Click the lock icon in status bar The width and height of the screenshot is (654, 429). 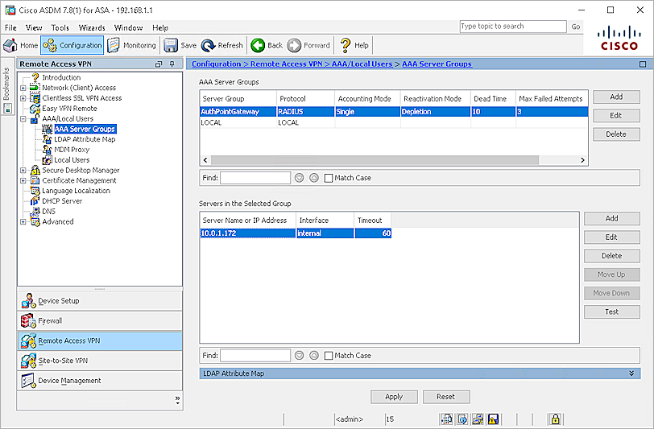[555, 419]
